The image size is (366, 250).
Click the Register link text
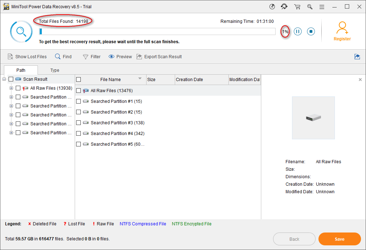click(x=342, y=39)
